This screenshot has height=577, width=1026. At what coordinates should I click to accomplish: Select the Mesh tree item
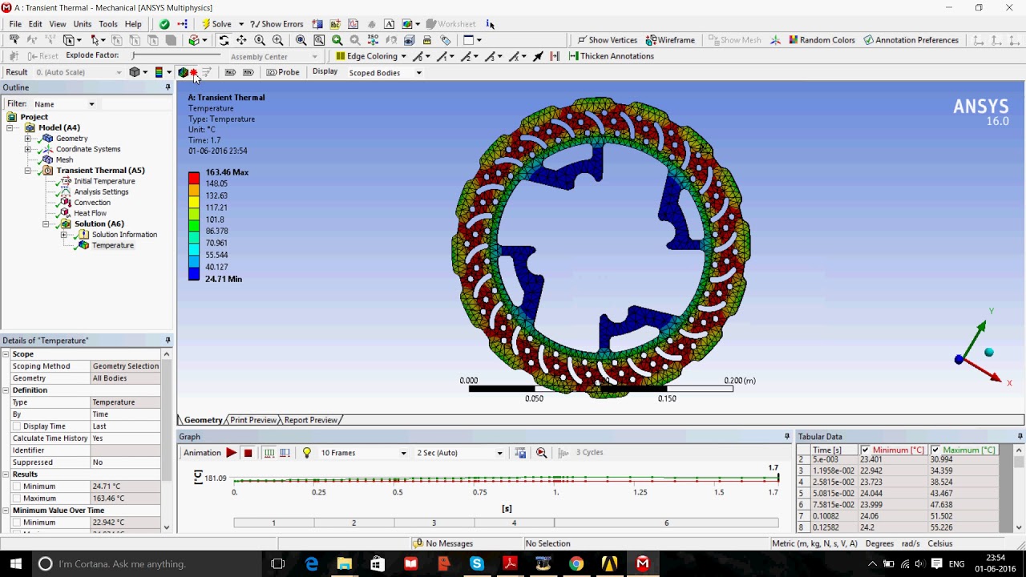pos(64,159)
